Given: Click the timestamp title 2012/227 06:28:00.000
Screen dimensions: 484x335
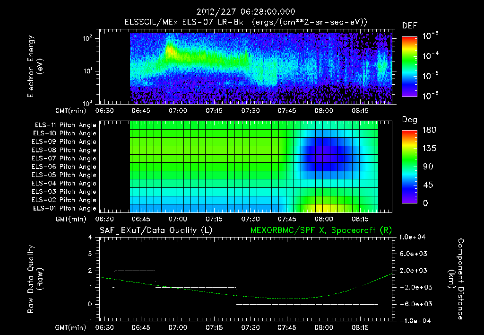Looking at the screenshot, I should [246, 12].
